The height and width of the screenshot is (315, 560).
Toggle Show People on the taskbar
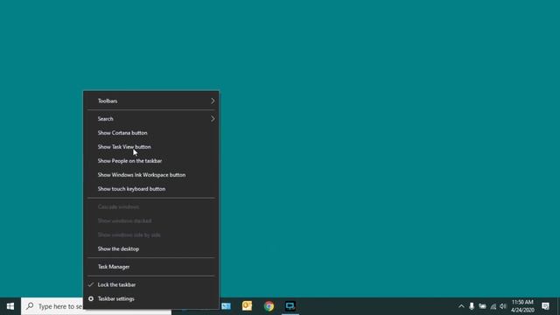[151, 161]
